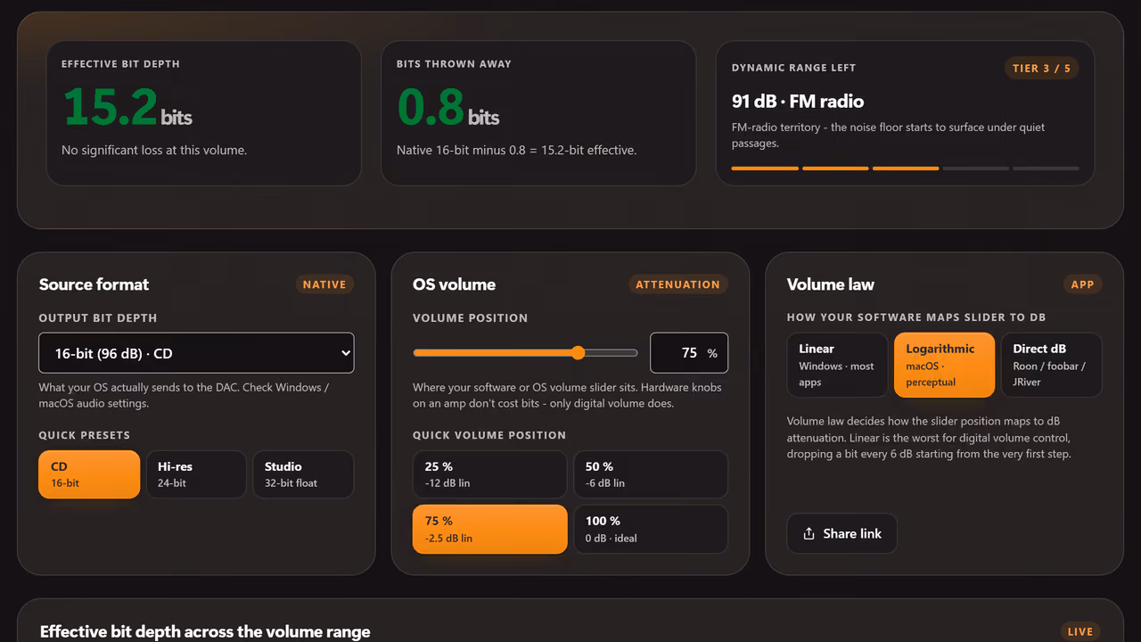Click the OS volume heading
Image resolution: width=1141 pixels, height=642 pixels.
click(454, 284)
